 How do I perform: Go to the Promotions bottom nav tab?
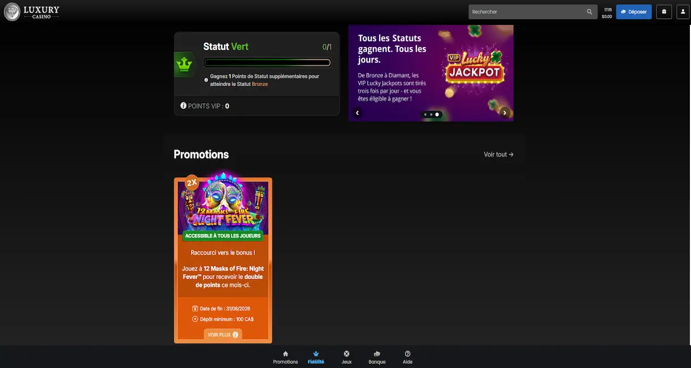(x=285, y=357)
